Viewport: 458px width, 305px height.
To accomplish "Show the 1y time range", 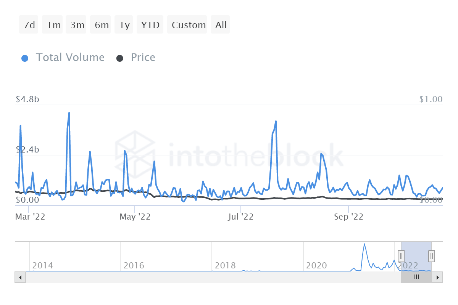I will 124,25.
